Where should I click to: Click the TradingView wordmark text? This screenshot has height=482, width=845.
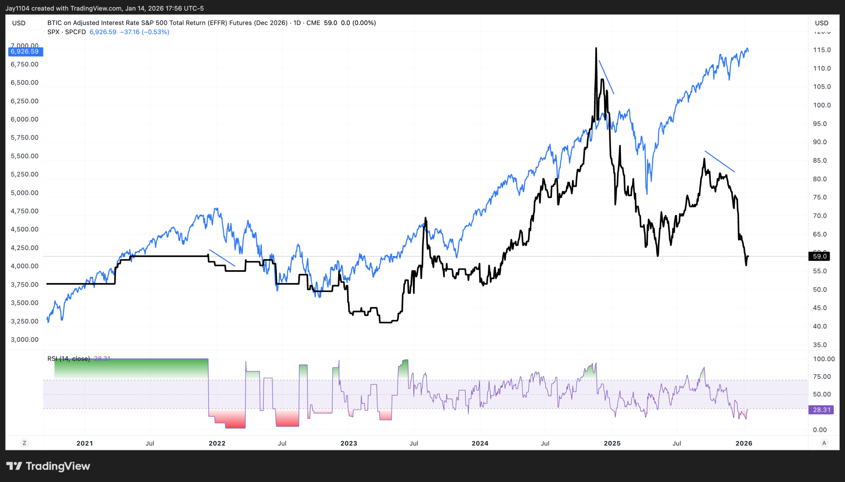pos(58,466)
